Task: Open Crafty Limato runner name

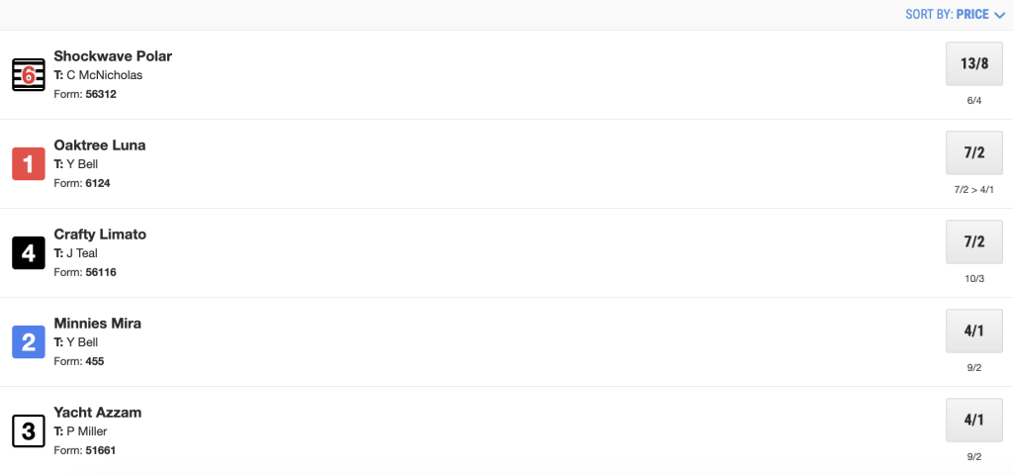Action: [x=100, y=235]
